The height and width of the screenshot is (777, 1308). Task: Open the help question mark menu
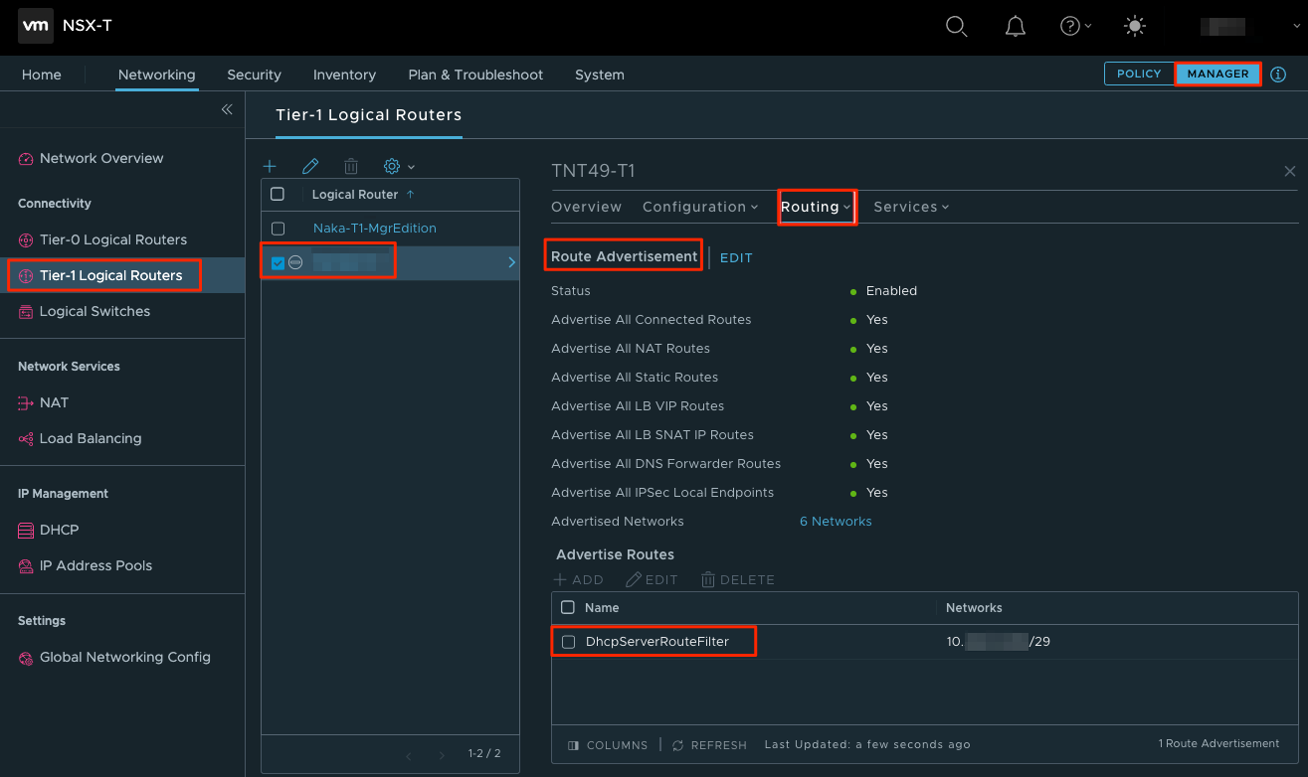point(1075,27)
